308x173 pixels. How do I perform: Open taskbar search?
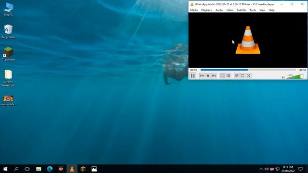click(x=16, y=169)
